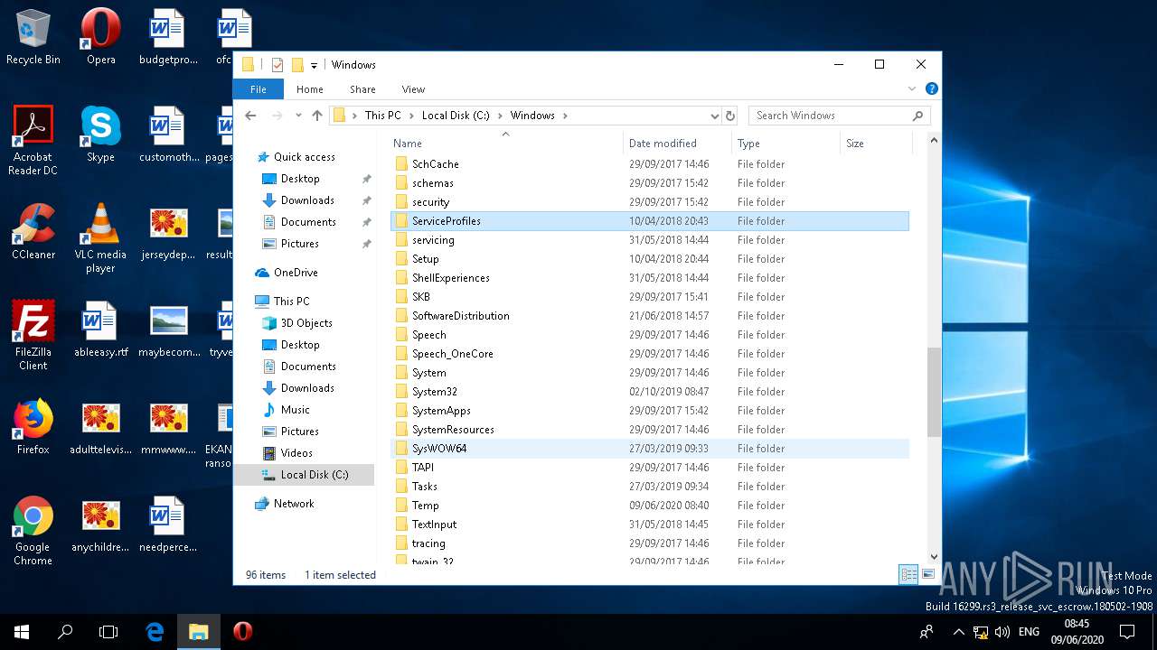This screenshot has width=1157, height=650.
Task: Switch to the Share ribbon tab
Action: (x=362, y=89)
